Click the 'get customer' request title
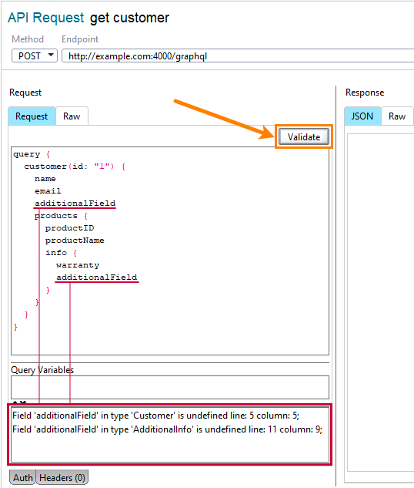This screenshot has height=488, width=414. 129,18
